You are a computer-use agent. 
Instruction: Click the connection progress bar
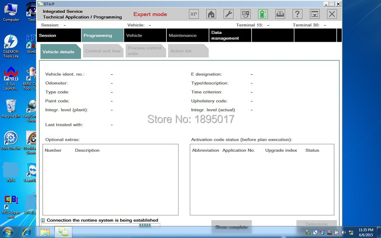(149, 225)
